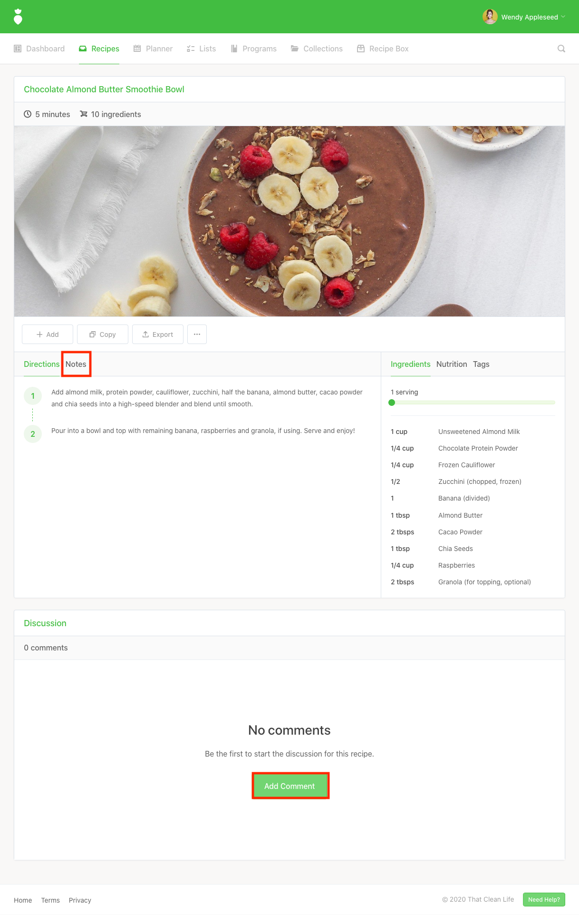Open the Planner calendar icon
The height and width of the screenshot is (915, 579).
(137, 49)
